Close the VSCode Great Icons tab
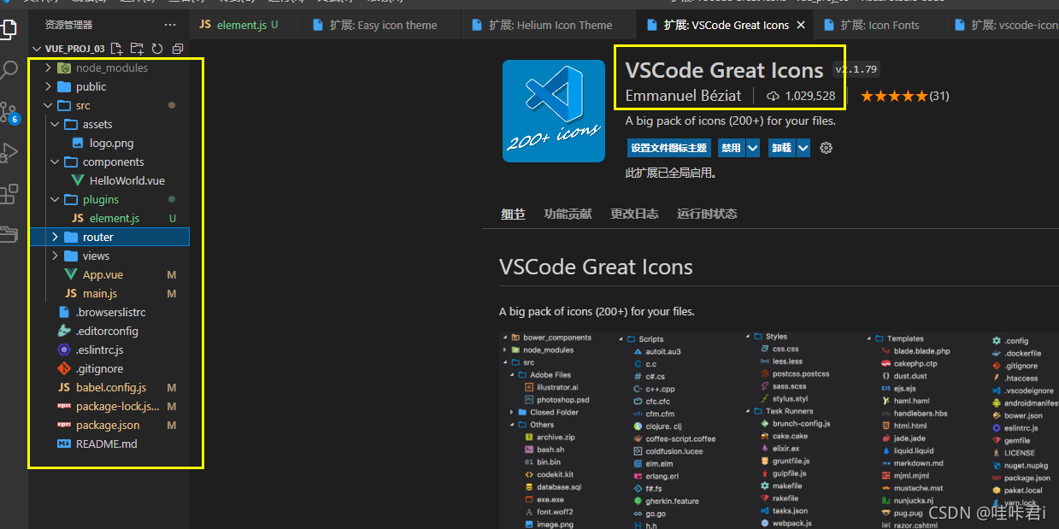1059x529 pixels. (x=801, y=25)
